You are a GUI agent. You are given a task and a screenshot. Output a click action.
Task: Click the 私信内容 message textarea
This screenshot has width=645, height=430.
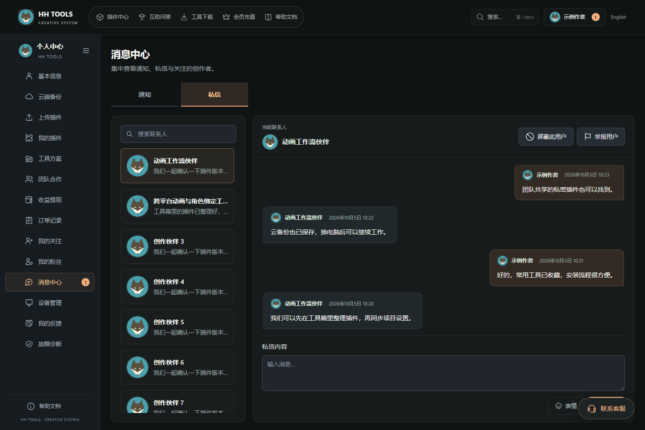(x=443, y=373)
